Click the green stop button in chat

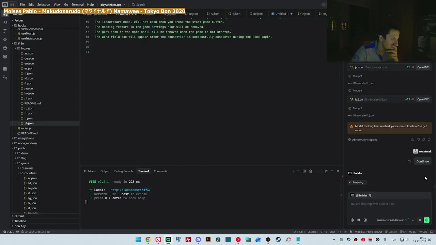pyautogui.click(x=426, y=220)
